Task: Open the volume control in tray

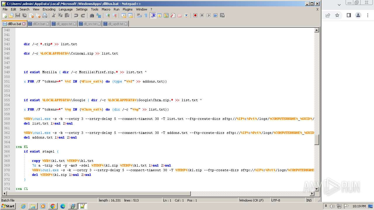Action: click(332, 206)
